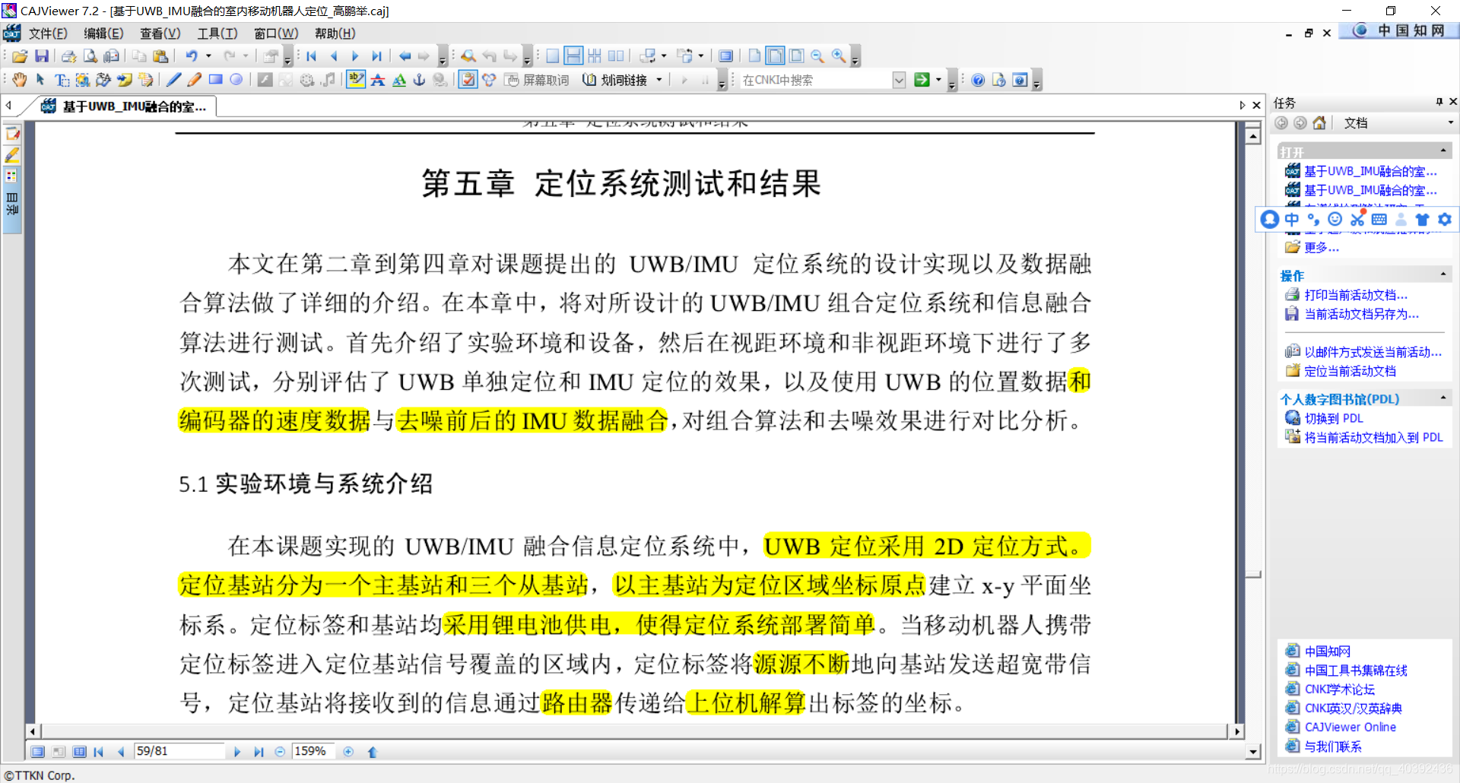Click 切换到 PDL link
The width and height of the screenshot is (1460, 783).
click(x=1334, y=418)
